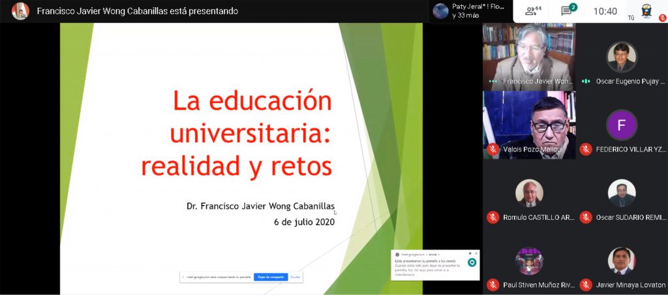Click the name label 'FEDERICO VILLAR YZ...'
Viewport: 668px width, 295px height.
coord(630,149)
